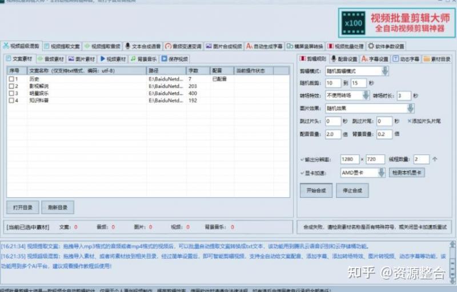The width and height of the screenshot is (457, 292).
Task: Click the 跳过片尾 seconds field
Action: [x=384, y=121]
